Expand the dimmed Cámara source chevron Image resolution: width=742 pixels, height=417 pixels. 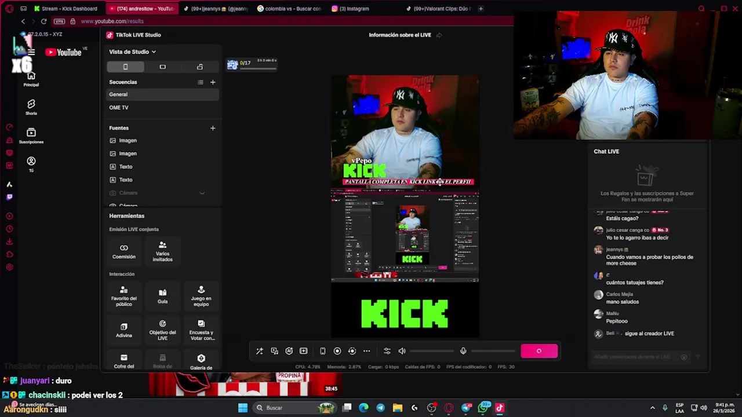coord(202,193)
